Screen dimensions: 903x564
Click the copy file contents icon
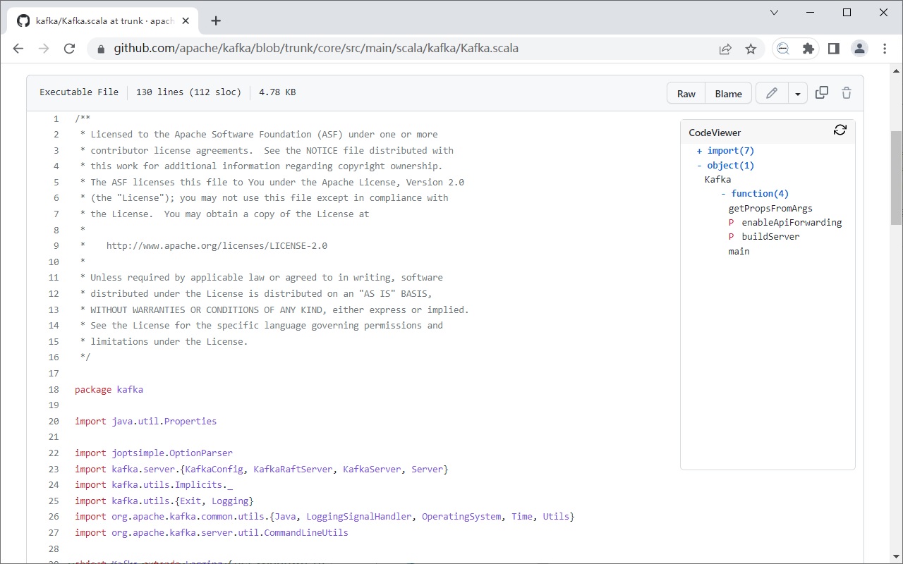[821, 92]
